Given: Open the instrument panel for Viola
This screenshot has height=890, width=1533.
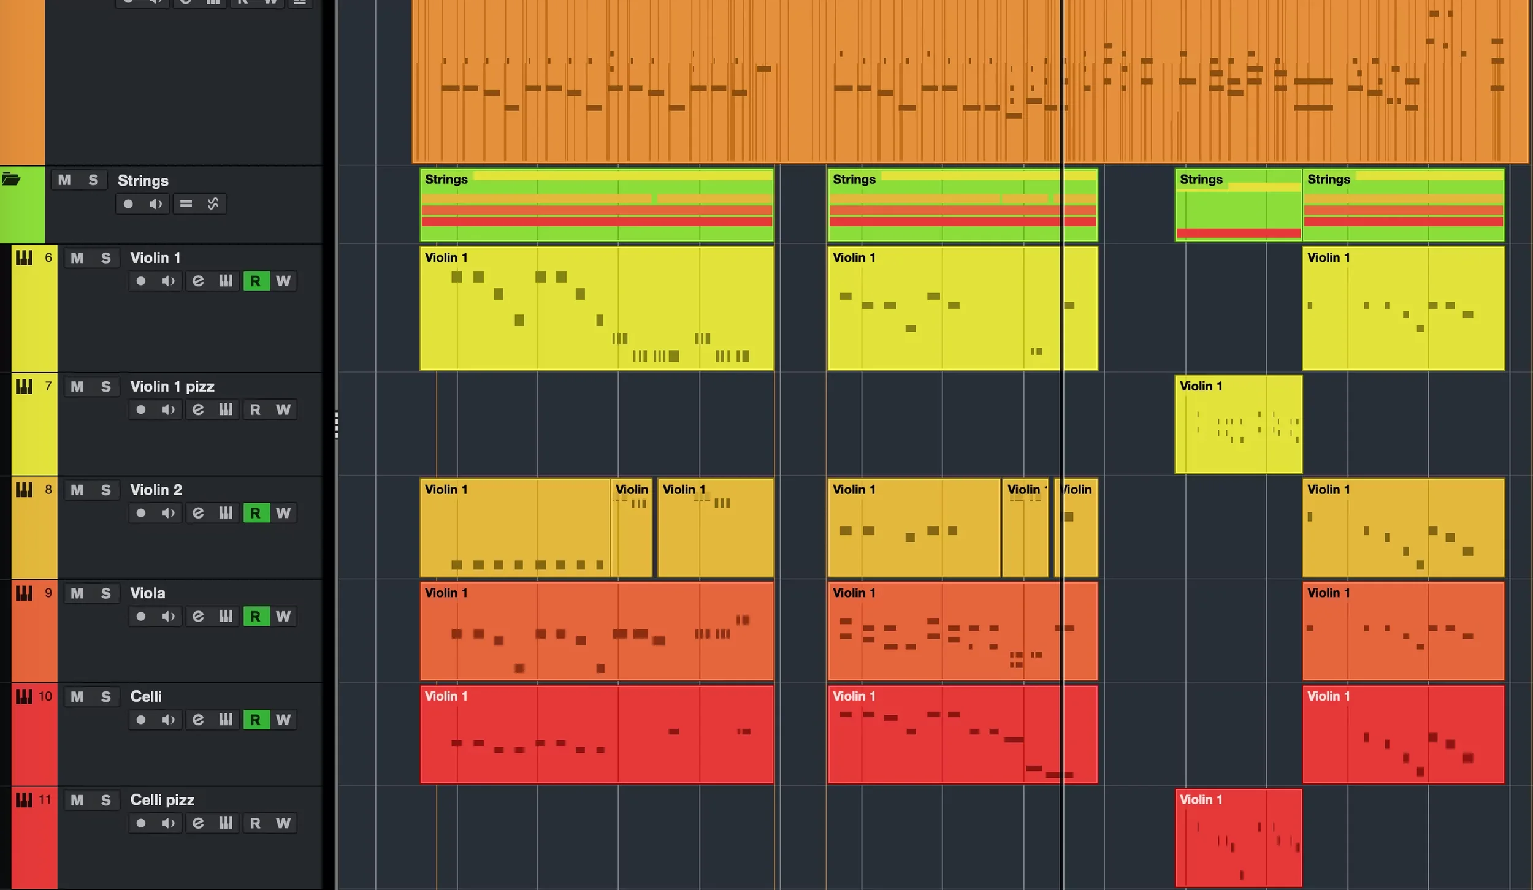Looking at the screenshot, I should tap(226, 616).
